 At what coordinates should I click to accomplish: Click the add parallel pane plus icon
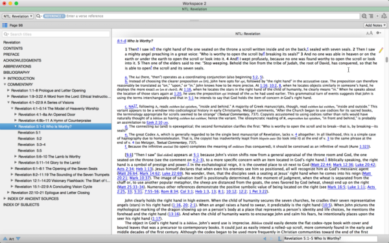click(377, 16)
